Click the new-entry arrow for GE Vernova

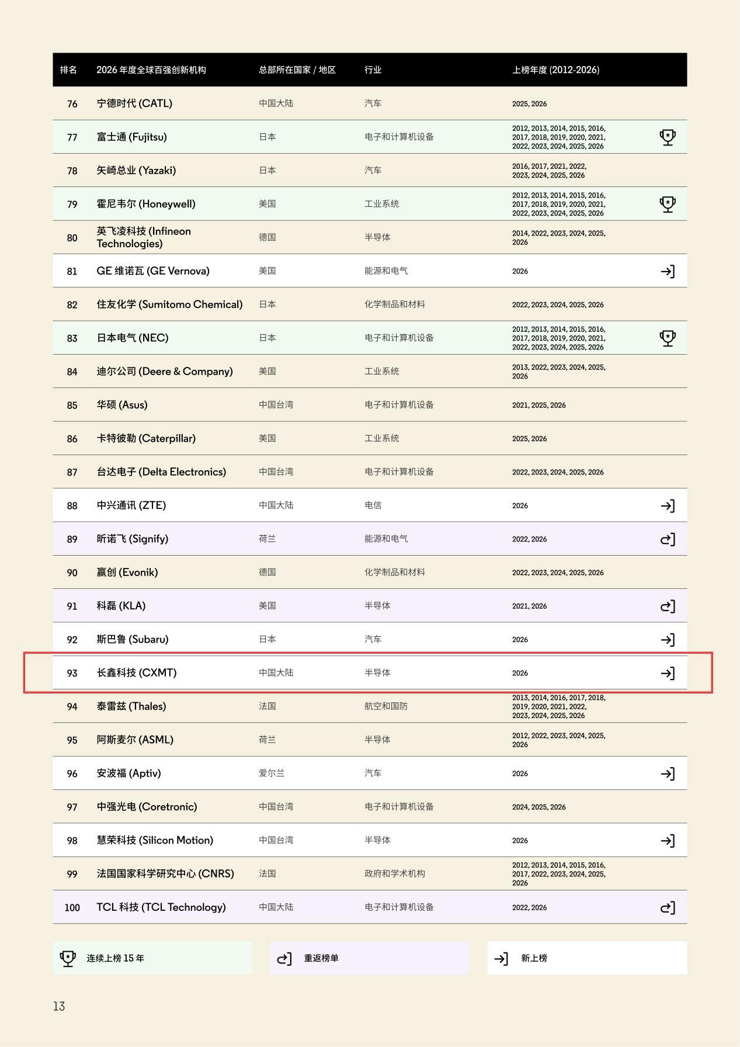click(x=668, y=271)
